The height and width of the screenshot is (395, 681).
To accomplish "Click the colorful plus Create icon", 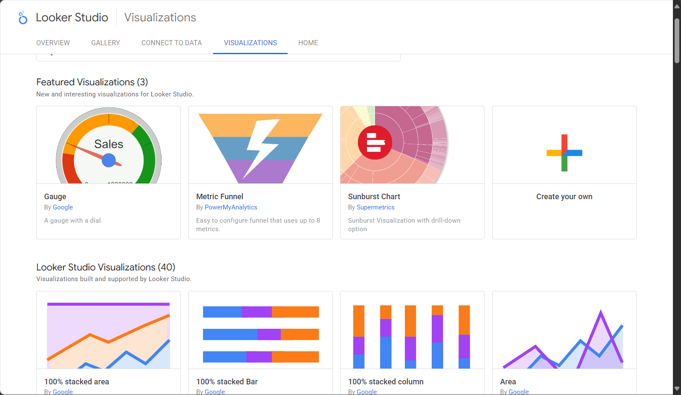I will click(564, 153).
